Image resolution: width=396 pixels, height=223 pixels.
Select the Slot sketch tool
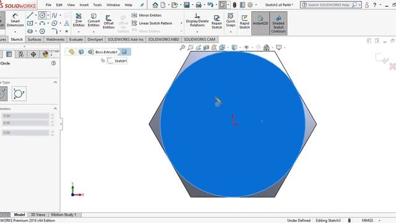(30, 31)
